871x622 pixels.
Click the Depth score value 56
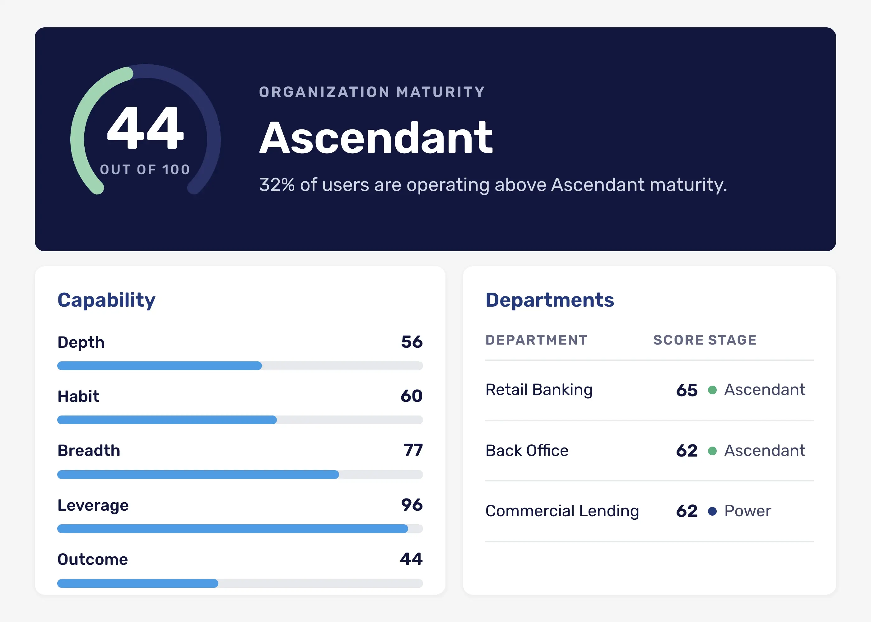click(x=412, y=342)
